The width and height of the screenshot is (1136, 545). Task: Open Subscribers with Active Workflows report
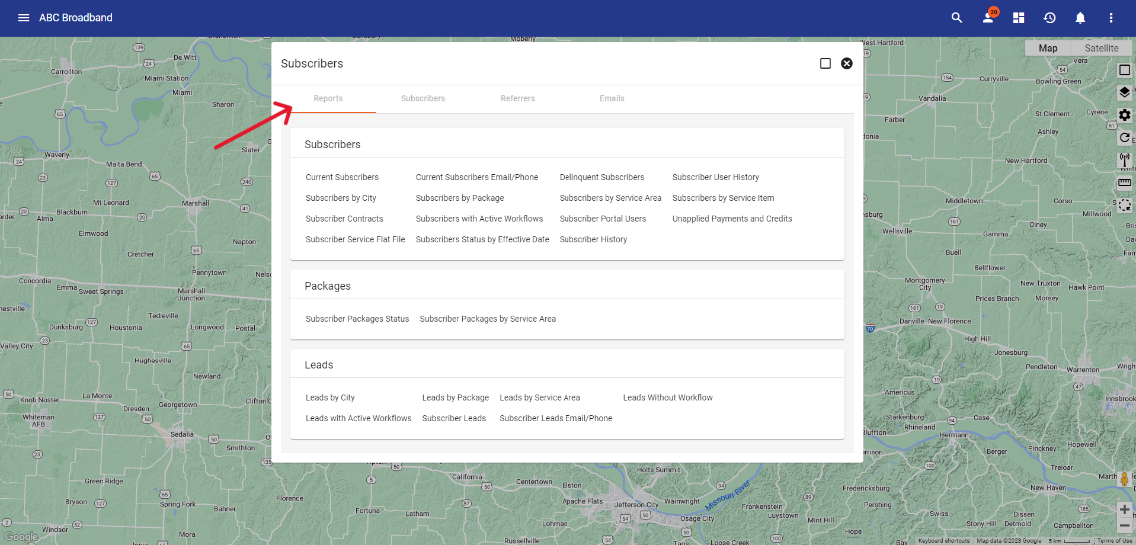click(479, 219)
